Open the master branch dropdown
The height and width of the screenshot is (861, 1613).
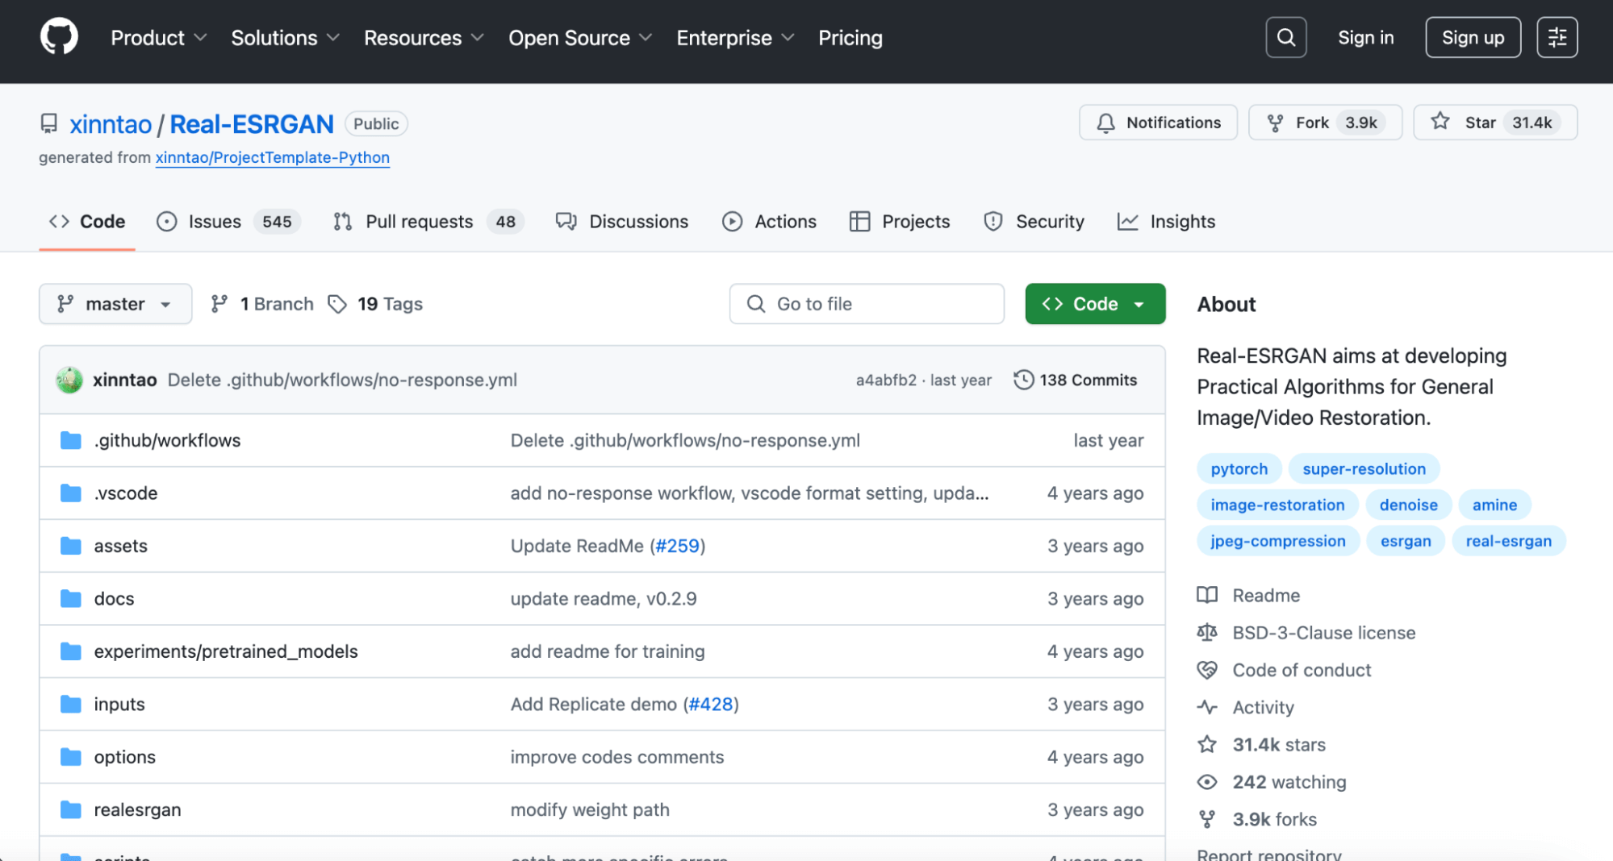115,304
